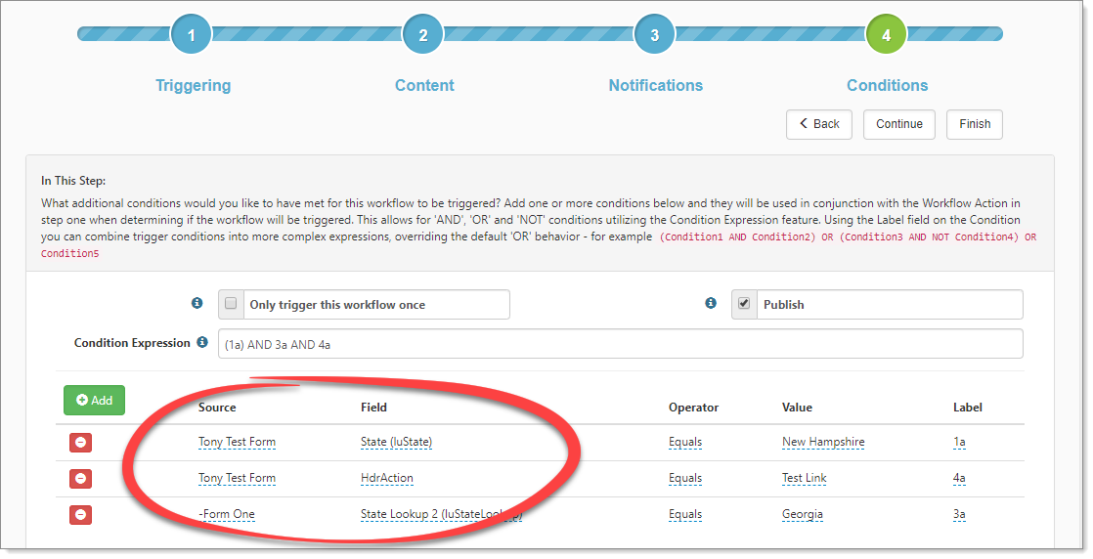The height and width of the screenshot is (559, 1093).
Task: Remove the New Hampshire condition row
Action: tap(80, 443)
